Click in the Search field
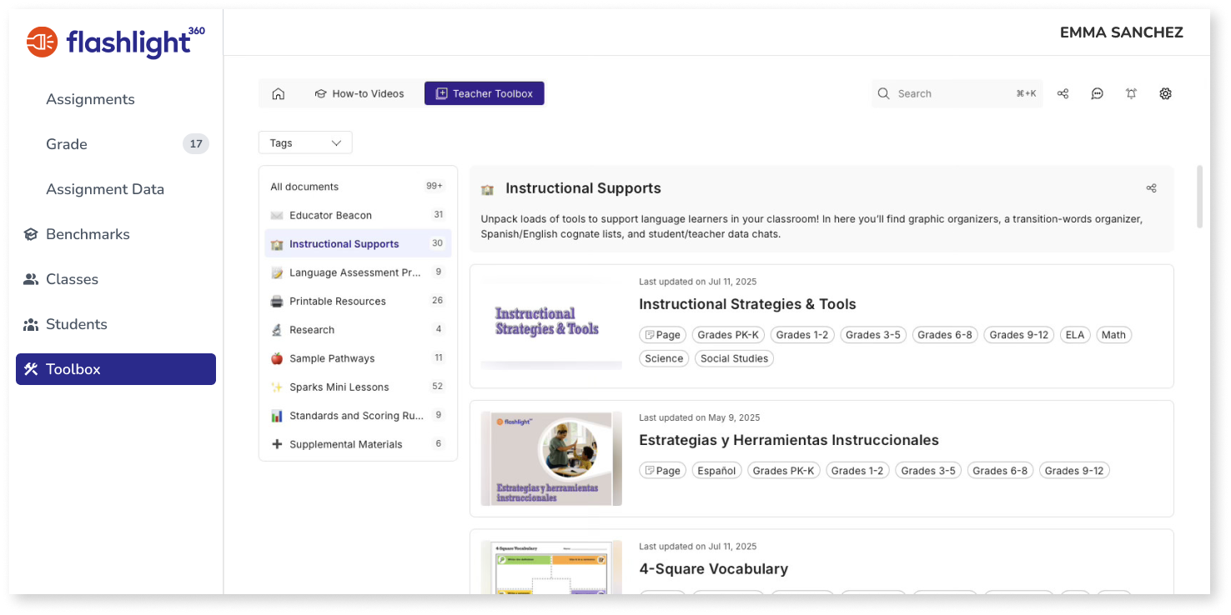Screen dimensions: 1231x615 (957, 93)
